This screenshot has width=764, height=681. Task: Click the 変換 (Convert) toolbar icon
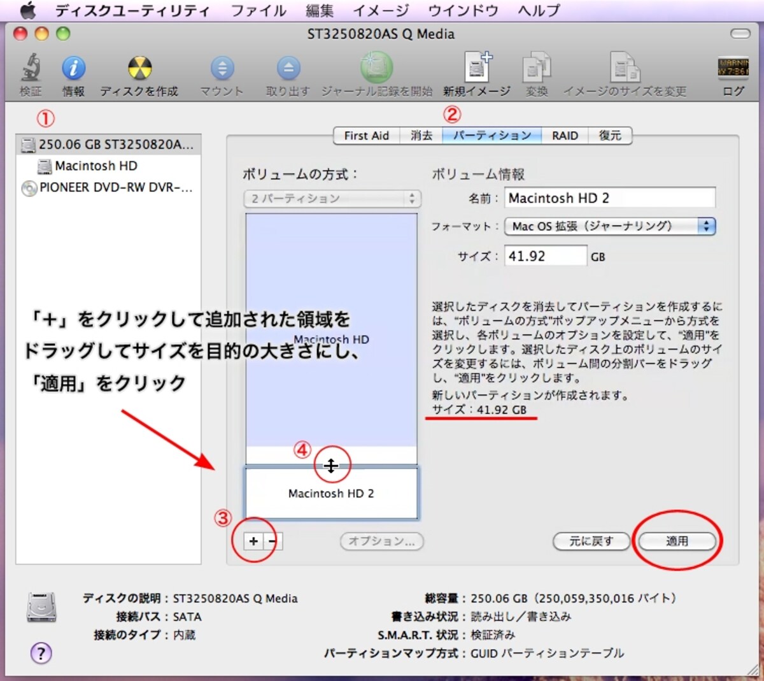[x=537, y=68]
